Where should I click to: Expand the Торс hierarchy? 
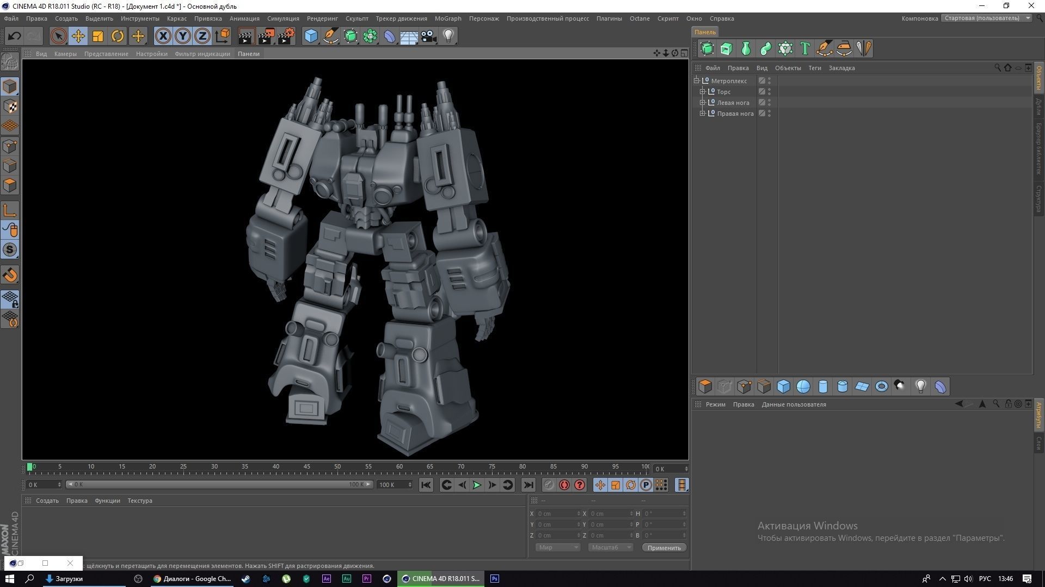point(703,91)
